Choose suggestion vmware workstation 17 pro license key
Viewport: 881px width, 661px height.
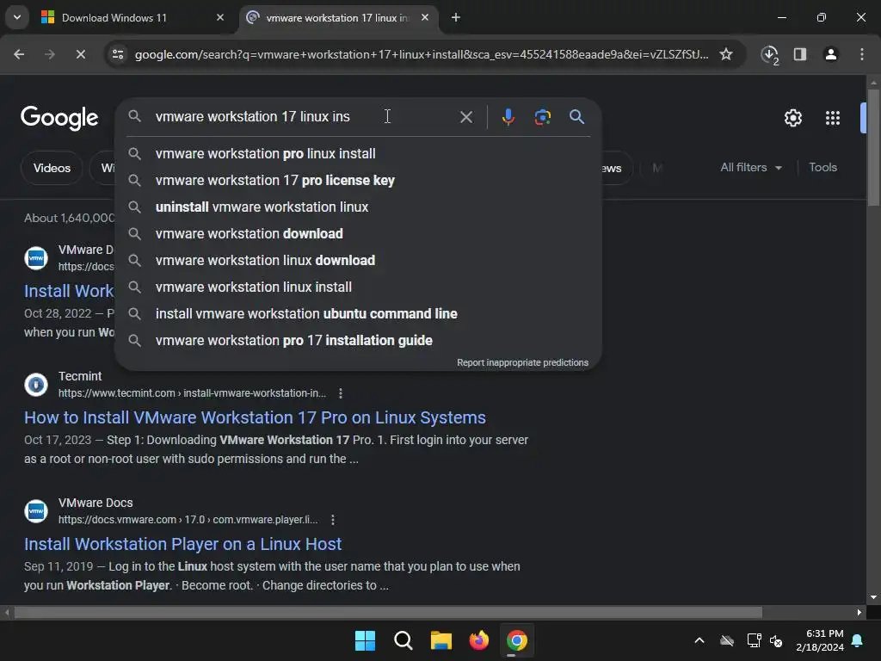(358, 181)
